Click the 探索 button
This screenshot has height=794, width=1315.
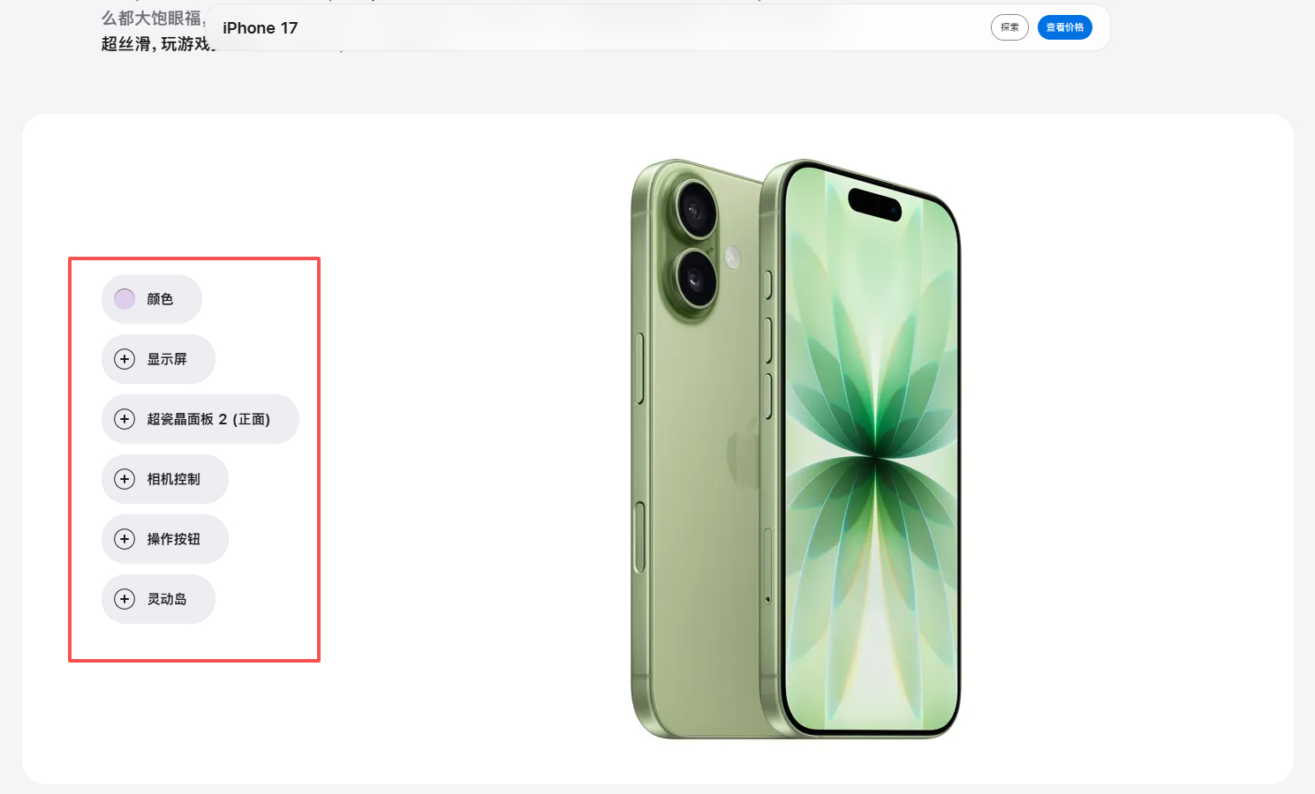click(1009, 27)
